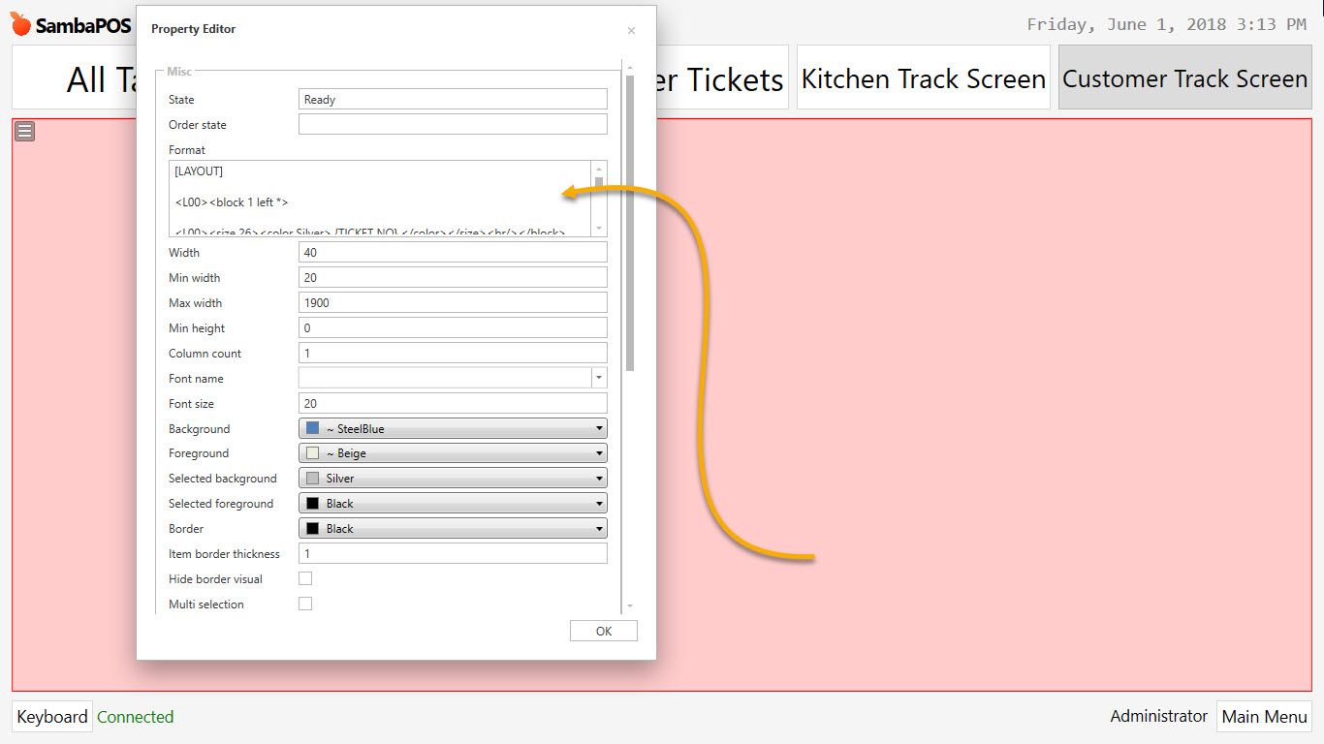The image size is (1324, 744).
Task: Click inside the State input field
Action: point(452,98)
